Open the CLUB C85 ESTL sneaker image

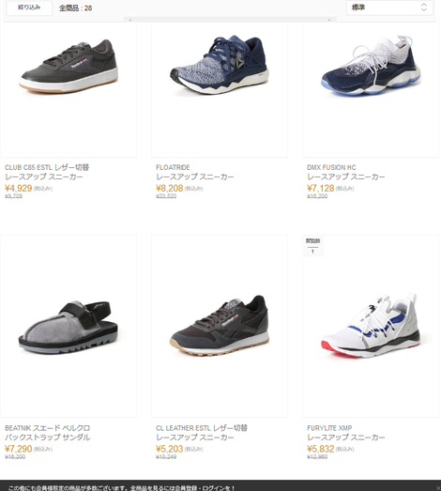(x=68, y=67)
